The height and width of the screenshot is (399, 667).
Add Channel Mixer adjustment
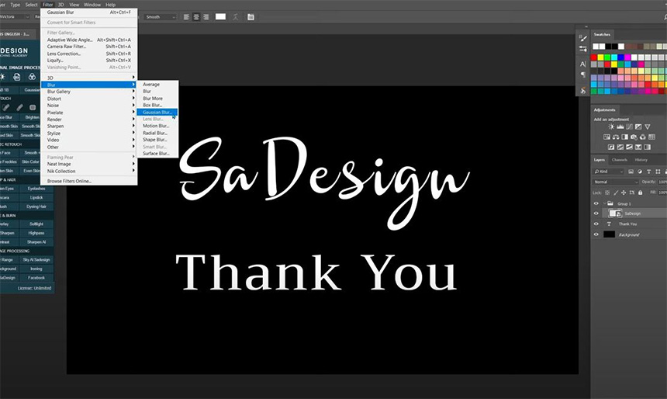tap(643, 137)
